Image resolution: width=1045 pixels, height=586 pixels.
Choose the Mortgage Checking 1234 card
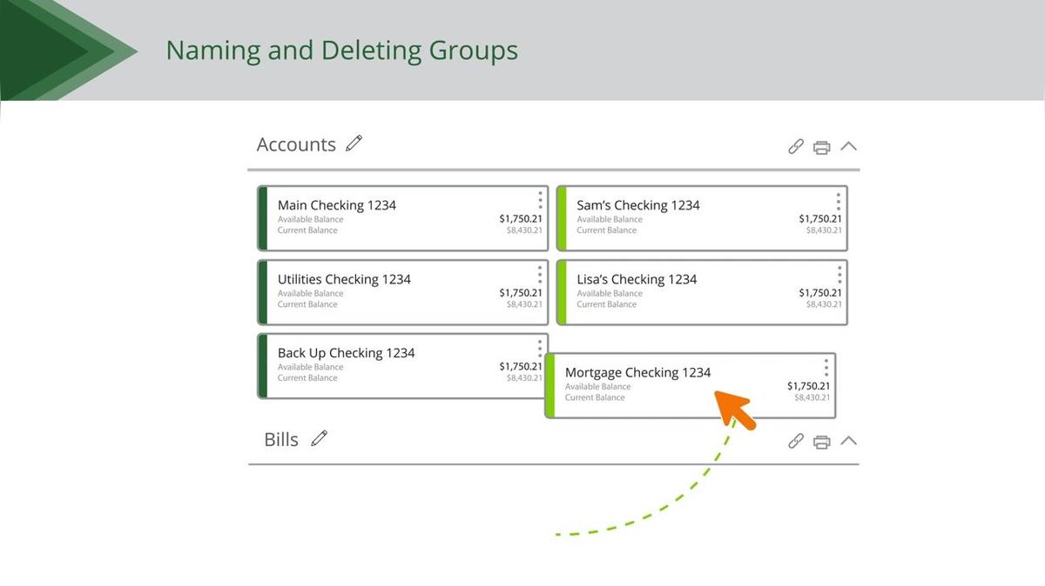coord(691,385)
